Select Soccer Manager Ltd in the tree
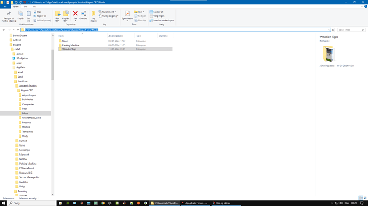 [29, 177]
